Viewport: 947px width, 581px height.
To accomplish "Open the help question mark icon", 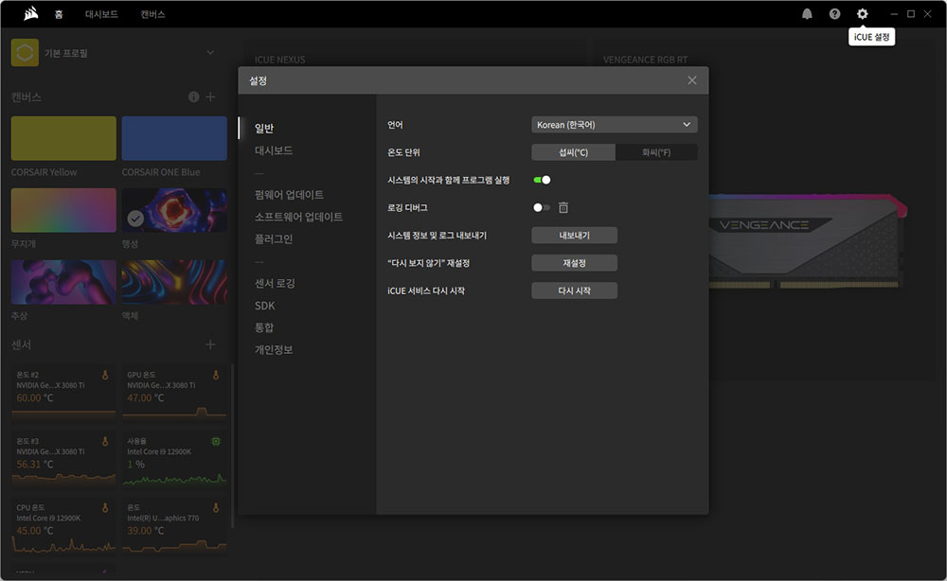I will [834, 14].
